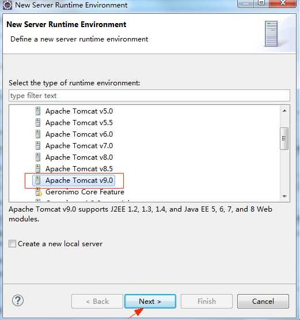Click the Apache Tomcat v5.0 server icon

pyautogui.click(x=38, y=111)
